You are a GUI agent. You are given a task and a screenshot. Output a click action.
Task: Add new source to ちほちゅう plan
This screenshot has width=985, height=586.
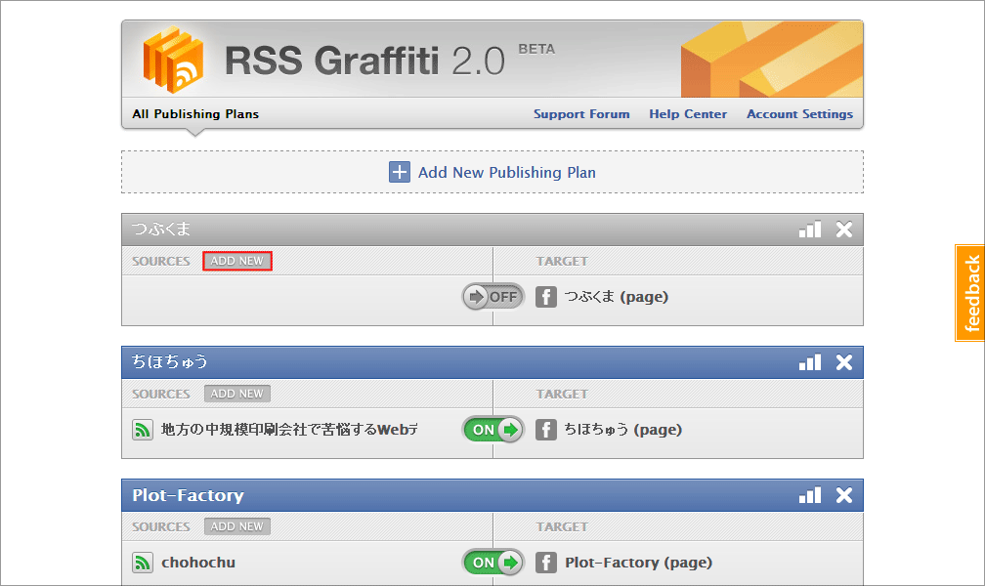(237, 394)
